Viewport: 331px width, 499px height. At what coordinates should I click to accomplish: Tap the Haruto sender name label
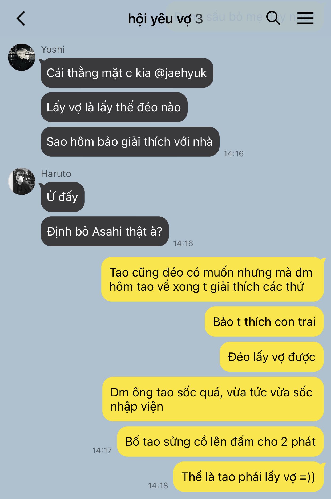tap(56, 174)
